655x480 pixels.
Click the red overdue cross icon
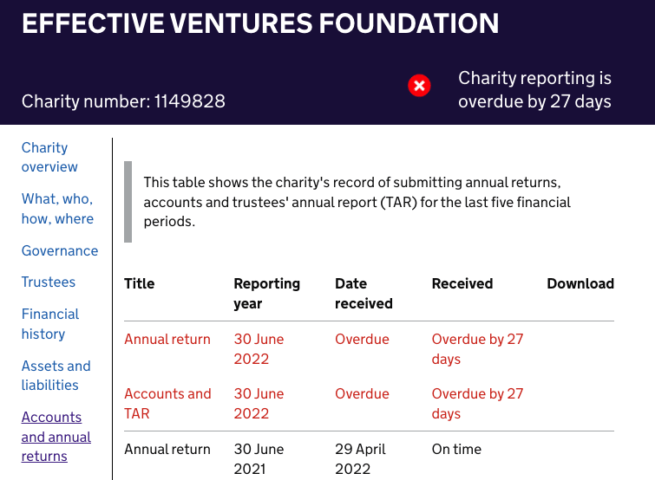tap(419, 85)
